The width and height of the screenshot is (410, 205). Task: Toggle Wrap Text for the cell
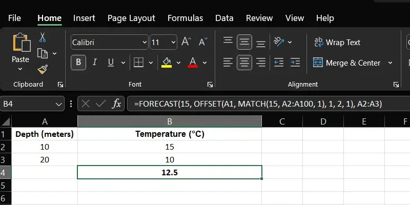[x=337, y=43]
